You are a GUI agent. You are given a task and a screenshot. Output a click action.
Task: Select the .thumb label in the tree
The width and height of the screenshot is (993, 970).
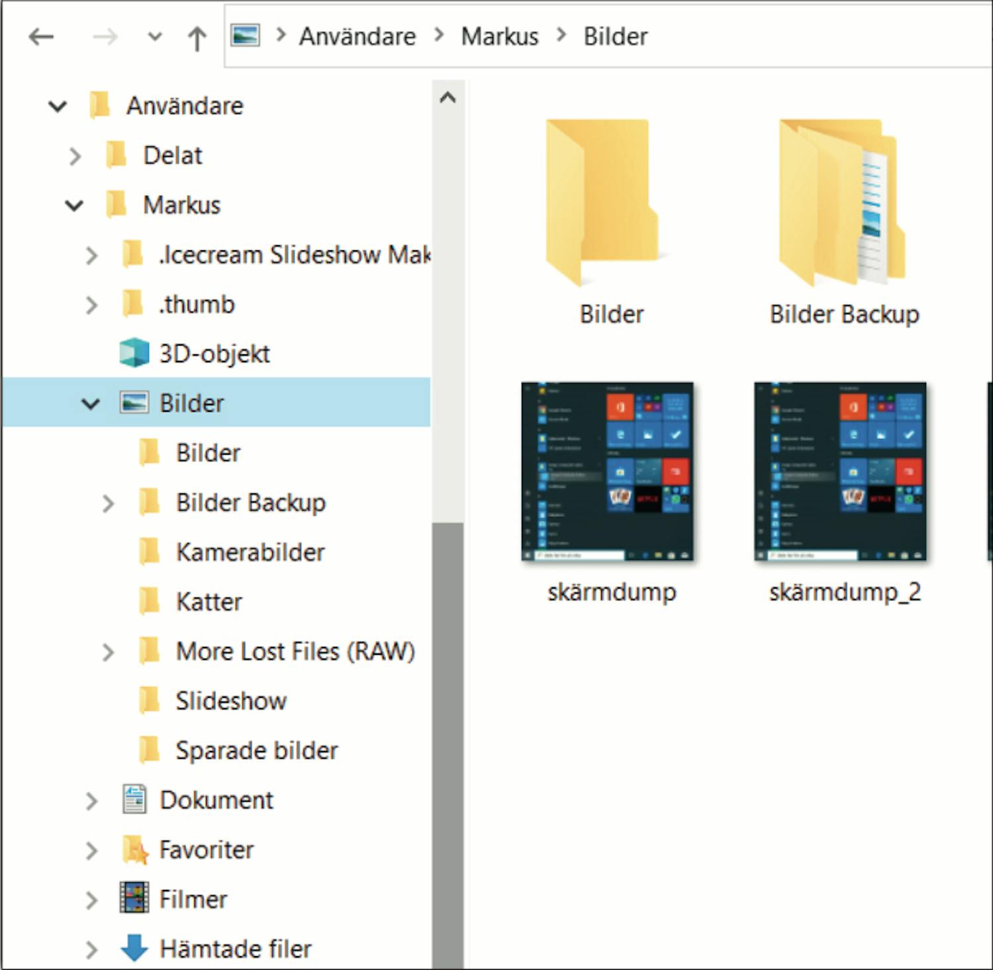197,305
